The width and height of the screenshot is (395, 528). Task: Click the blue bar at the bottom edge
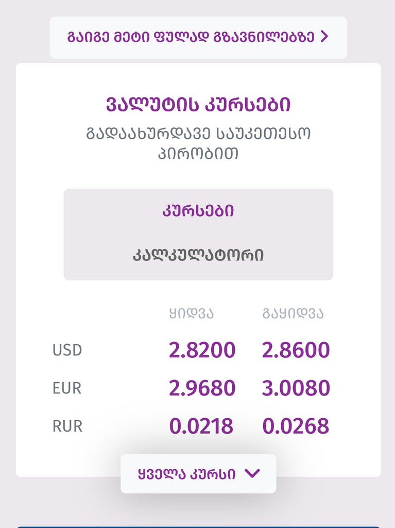(198, 527)
